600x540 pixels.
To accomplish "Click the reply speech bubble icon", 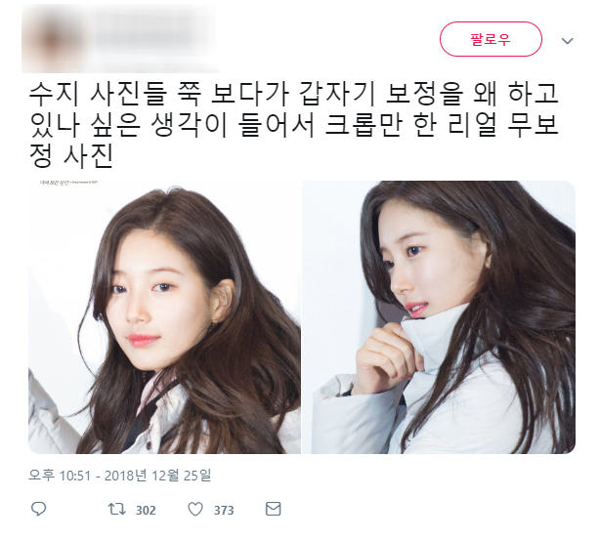I will pos(38,509).
